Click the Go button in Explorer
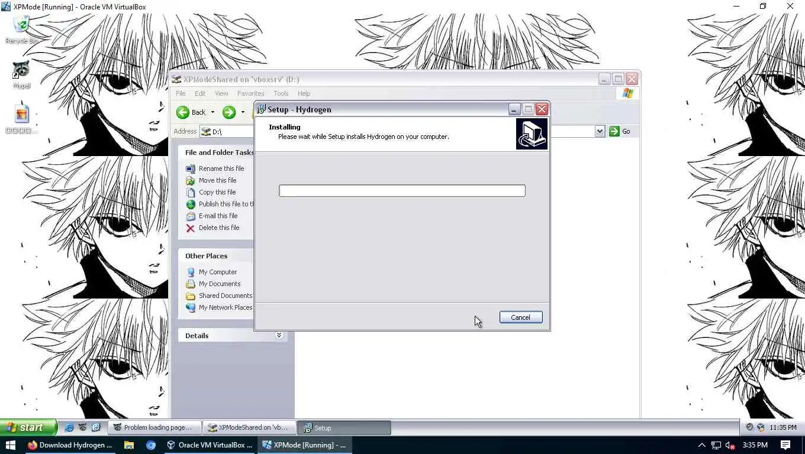805x454 pixels. tap(620, 131)
